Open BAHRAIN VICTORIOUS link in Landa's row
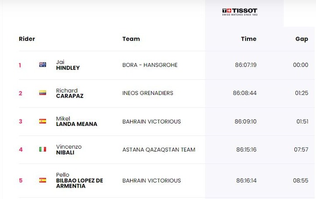The width and height of the screenshot is (316, 199). (x=151, y=122)
